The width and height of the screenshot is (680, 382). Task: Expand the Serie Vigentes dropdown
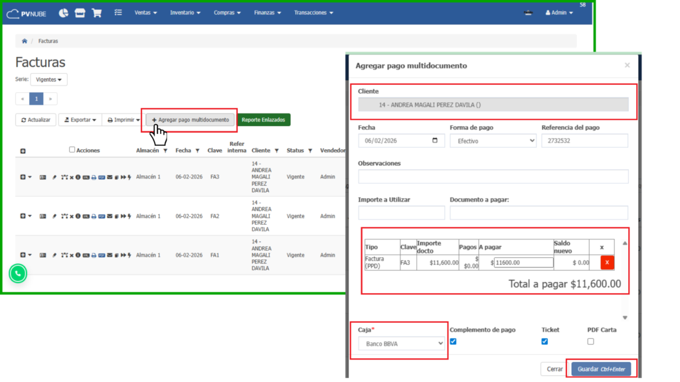[x=51, y=80]
